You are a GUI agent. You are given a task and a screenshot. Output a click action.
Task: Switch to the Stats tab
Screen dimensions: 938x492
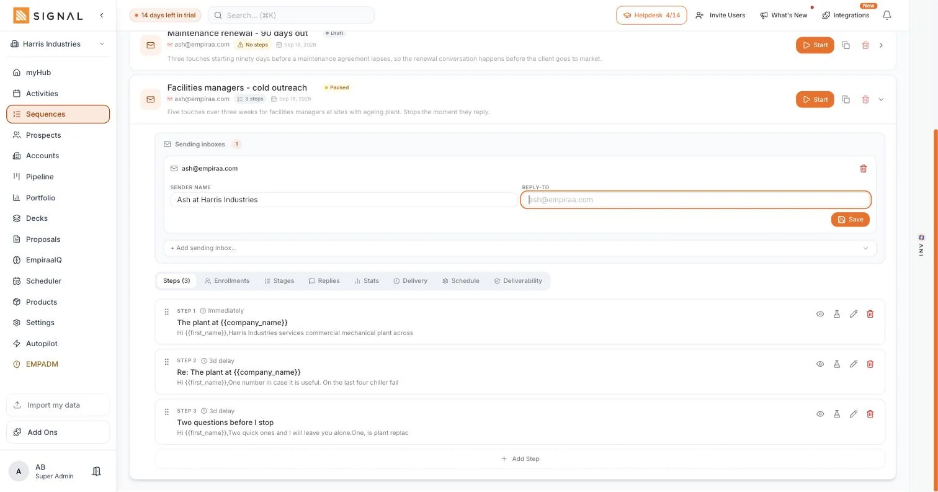coord(367,281)
